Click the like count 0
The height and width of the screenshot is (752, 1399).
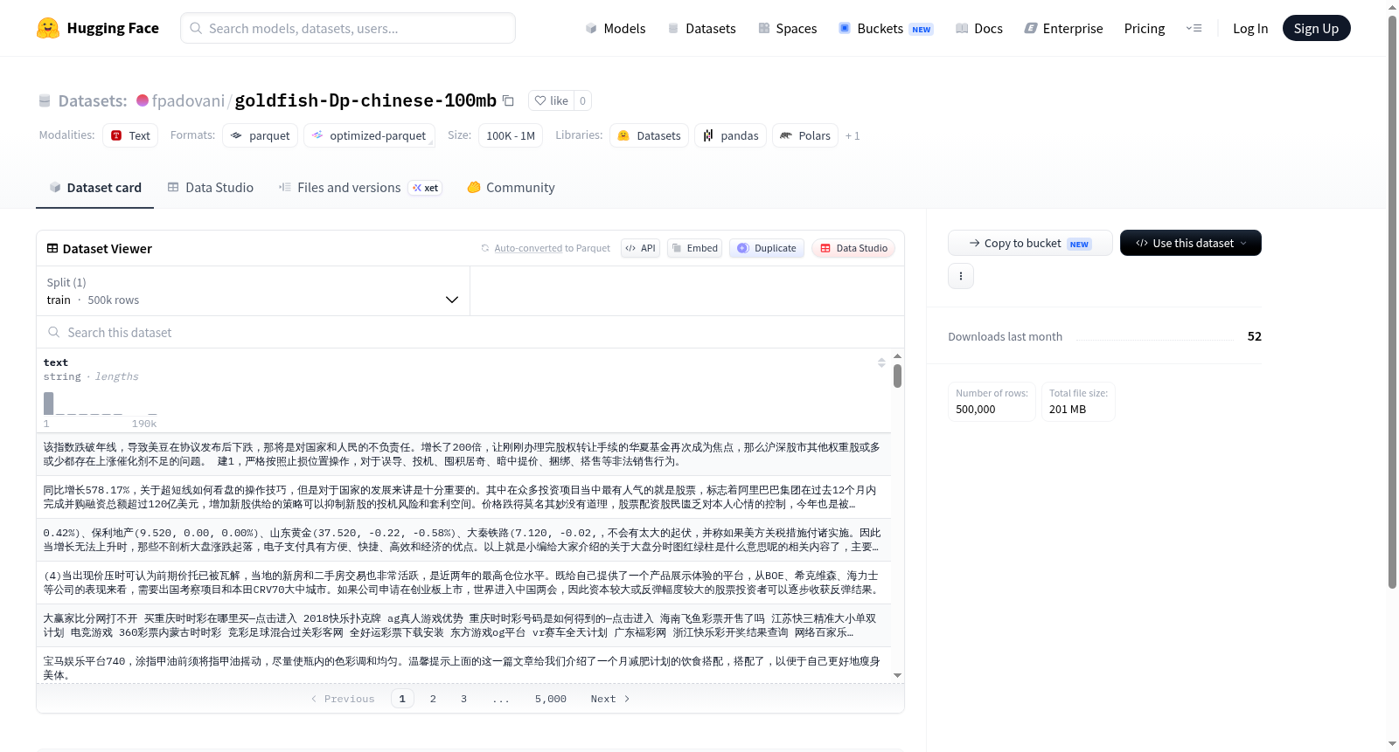point(582,100)
